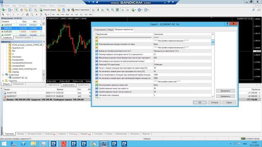
Task: Select the text A tool
Action: (x=36, y=15)
